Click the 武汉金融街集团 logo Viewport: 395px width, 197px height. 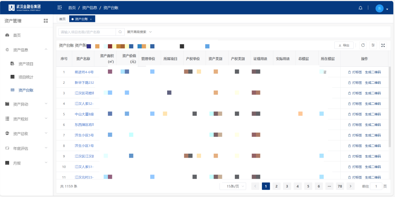(x=25, y=8)
